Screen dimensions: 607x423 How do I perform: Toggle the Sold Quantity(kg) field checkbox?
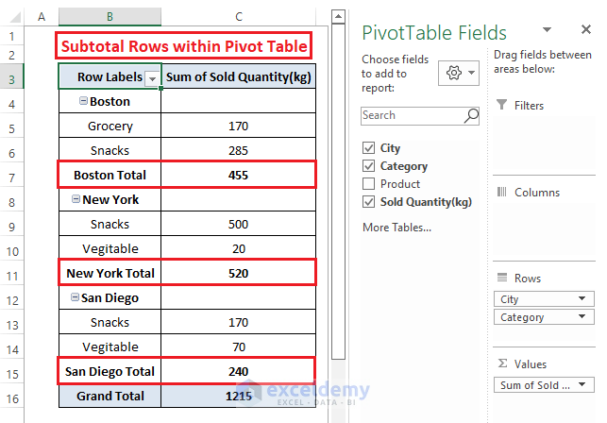(x=369, y=202)
